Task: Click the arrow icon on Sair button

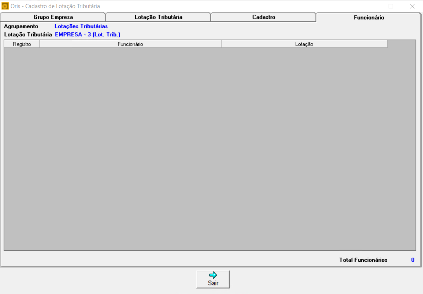Action: [213, 275]
